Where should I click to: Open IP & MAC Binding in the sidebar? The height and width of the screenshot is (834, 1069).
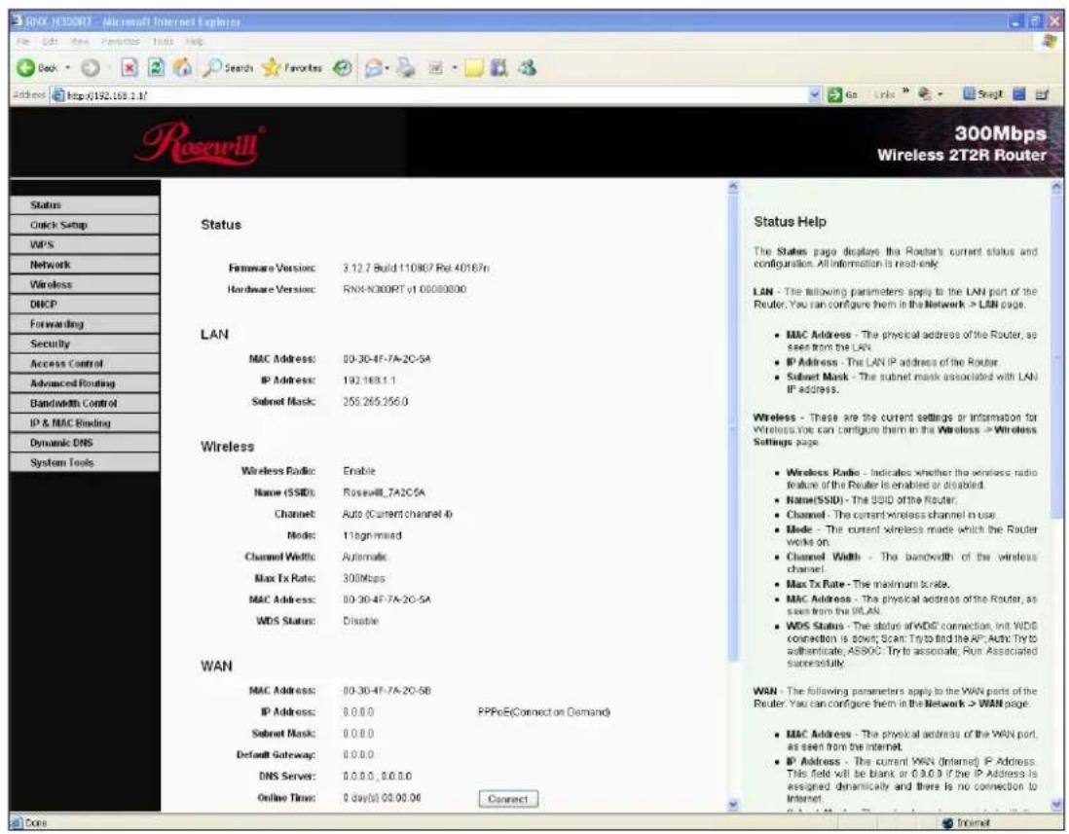85,422
